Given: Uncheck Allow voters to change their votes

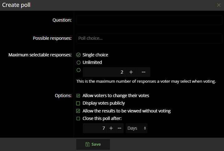Looking at the screenshot, I should [78, 96].
